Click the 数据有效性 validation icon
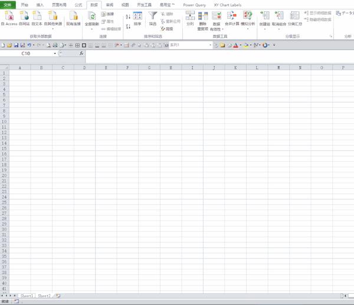 click(217, 17)
